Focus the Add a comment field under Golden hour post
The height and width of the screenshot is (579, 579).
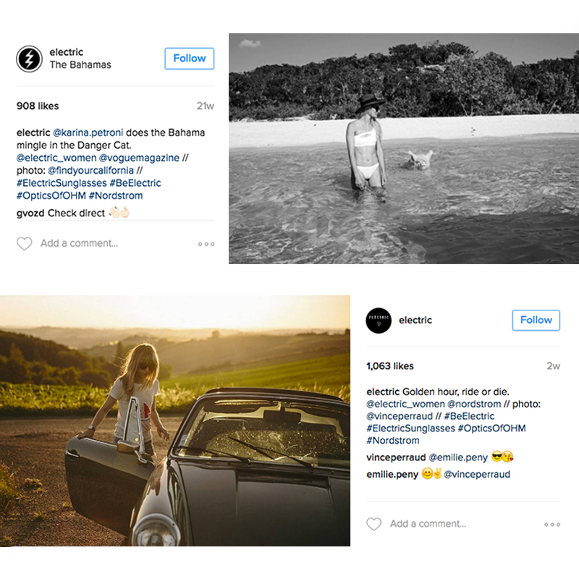428,524
